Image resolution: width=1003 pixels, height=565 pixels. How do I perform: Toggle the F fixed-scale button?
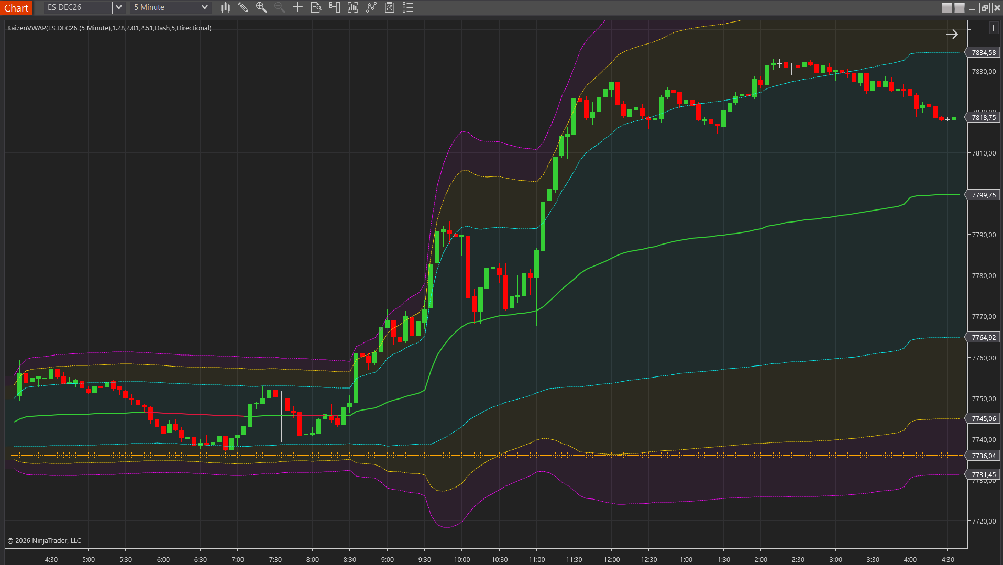pyautogui.click(x=994, y=28)
